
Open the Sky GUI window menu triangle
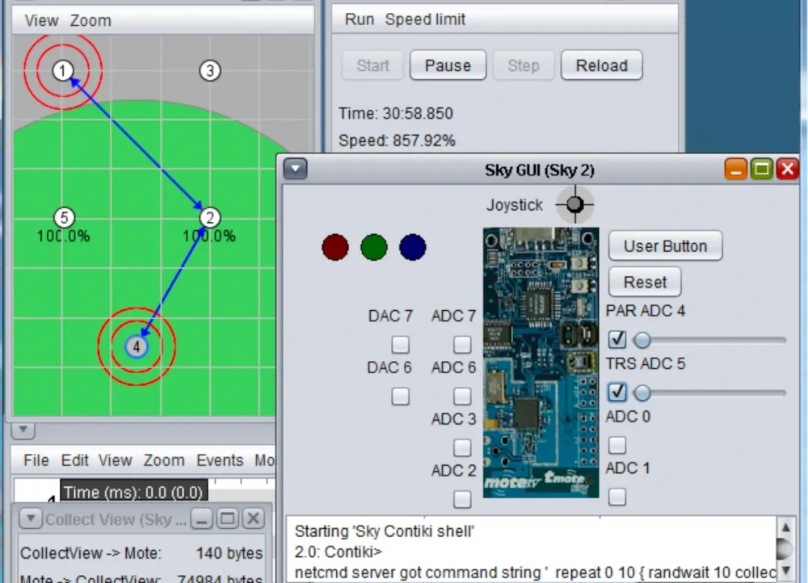295,169
